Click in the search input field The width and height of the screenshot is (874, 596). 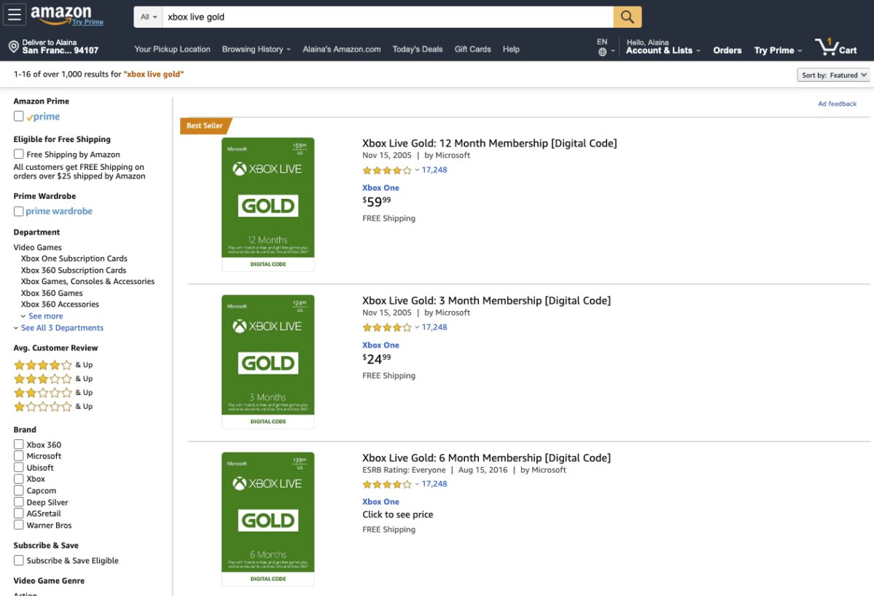coord(387,17)
